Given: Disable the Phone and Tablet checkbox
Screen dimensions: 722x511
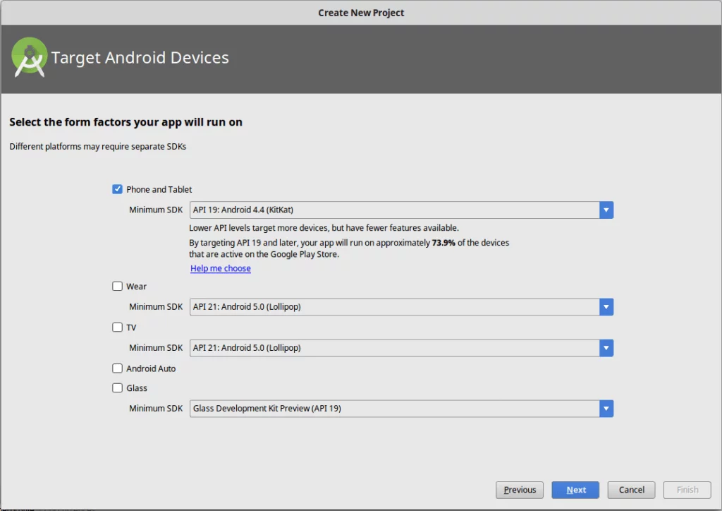Looking at the screenshot, I should point(117,188).
